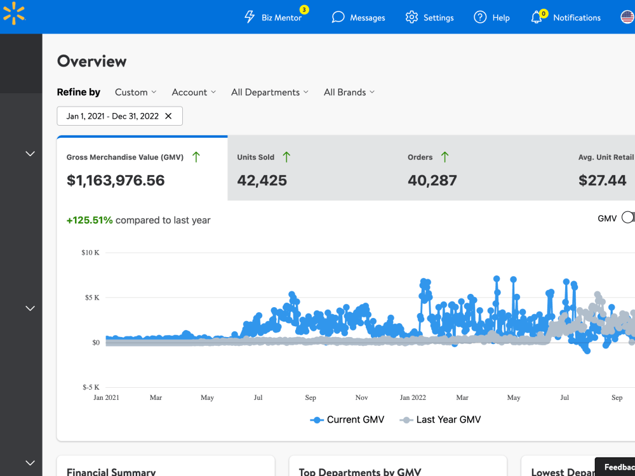
Task: Click the Walmart spark logo
Action: [14, 13]
